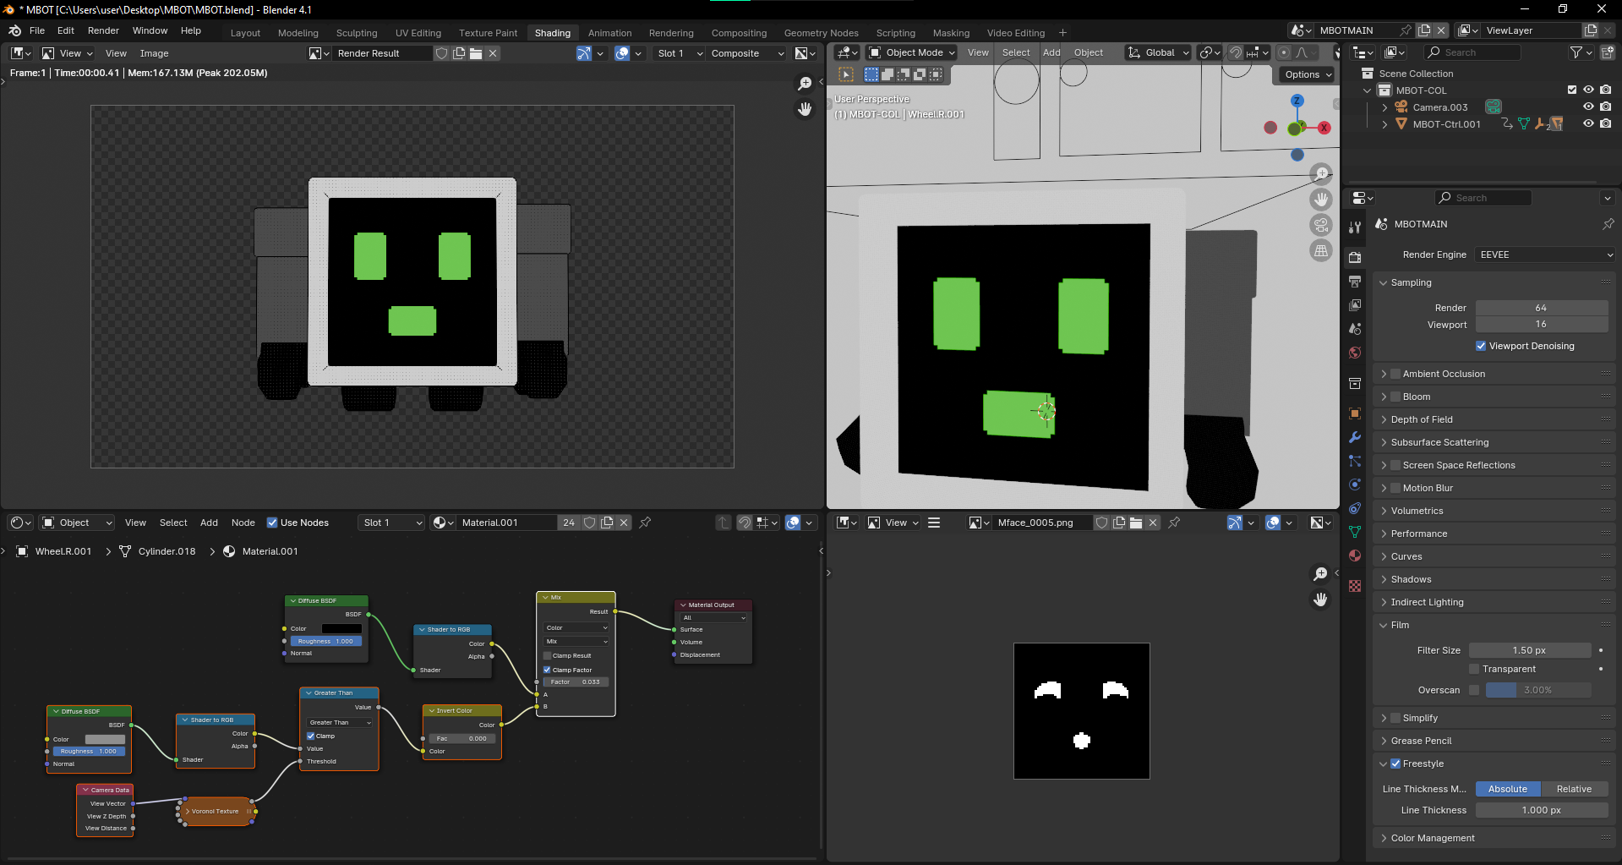Toggle MBOT-COL exclude checkbox in outliner

pos(1572,90)
